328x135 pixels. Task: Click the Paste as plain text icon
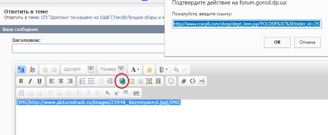click(x=45, y=70)
